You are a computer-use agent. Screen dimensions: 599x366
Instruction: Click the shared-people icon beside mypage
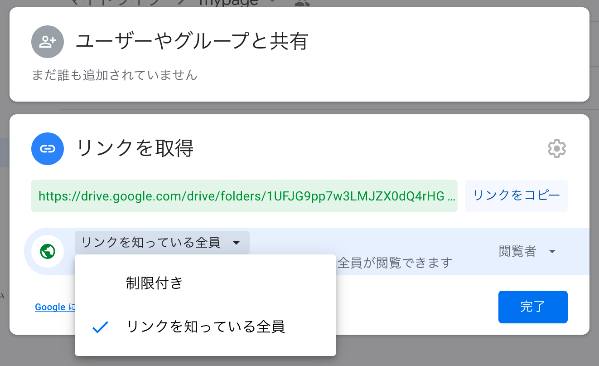click(302, 3)
